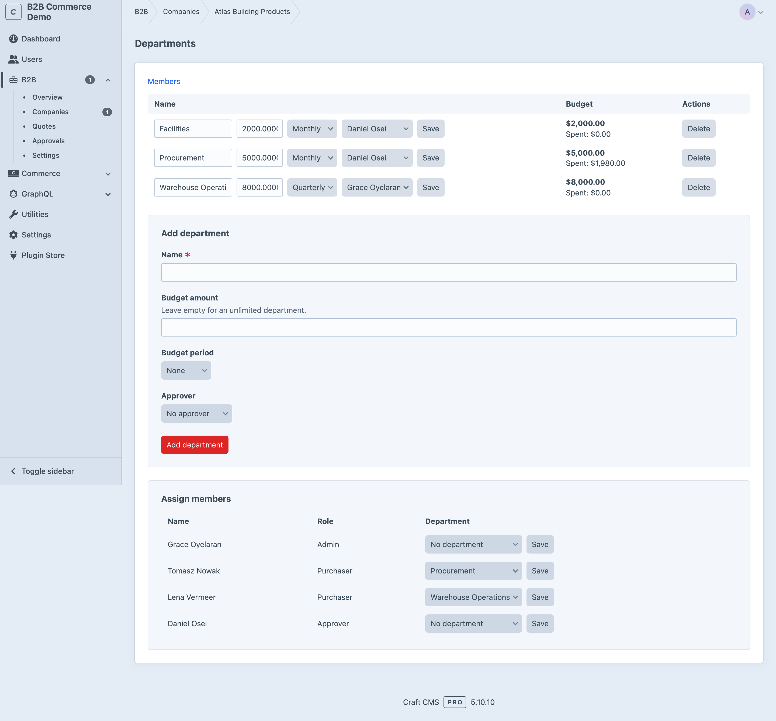Viewport: 776px width, 721px height.
Task: Open Grace Oyelaran's department dropdown
Action: point(473,544)
